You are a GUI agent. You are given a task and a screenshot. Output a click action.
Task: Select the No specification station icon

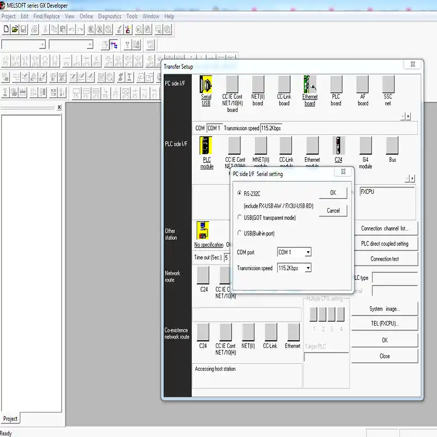(x=203, y=231)
